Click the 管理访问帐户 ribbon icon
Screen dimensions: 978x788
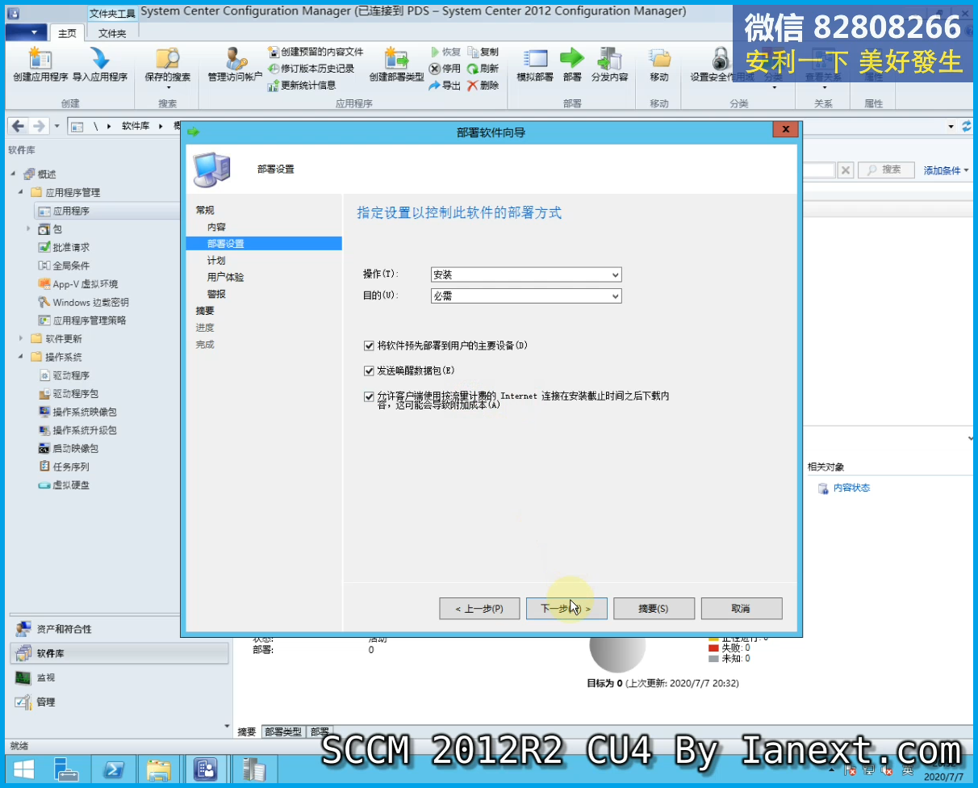[x=235, y=65]
